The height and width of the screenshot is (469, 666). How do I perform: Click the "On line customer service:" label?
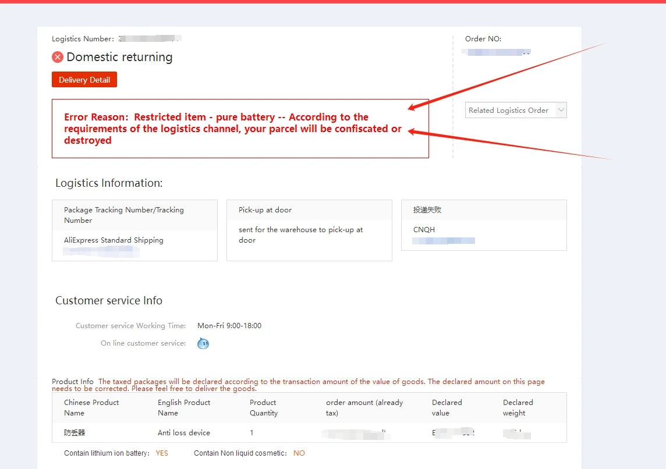click(143, 343)
